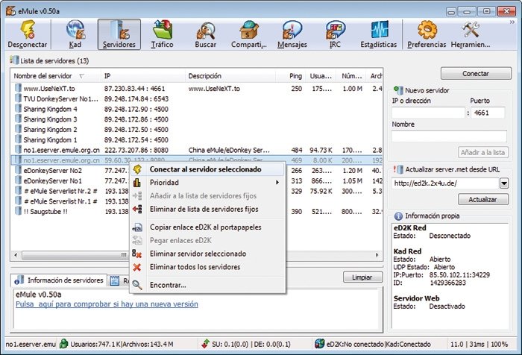Screen dimensions: 522x355
Task: Click red X icon for Eliminar todos
Action: coord(136,267)
